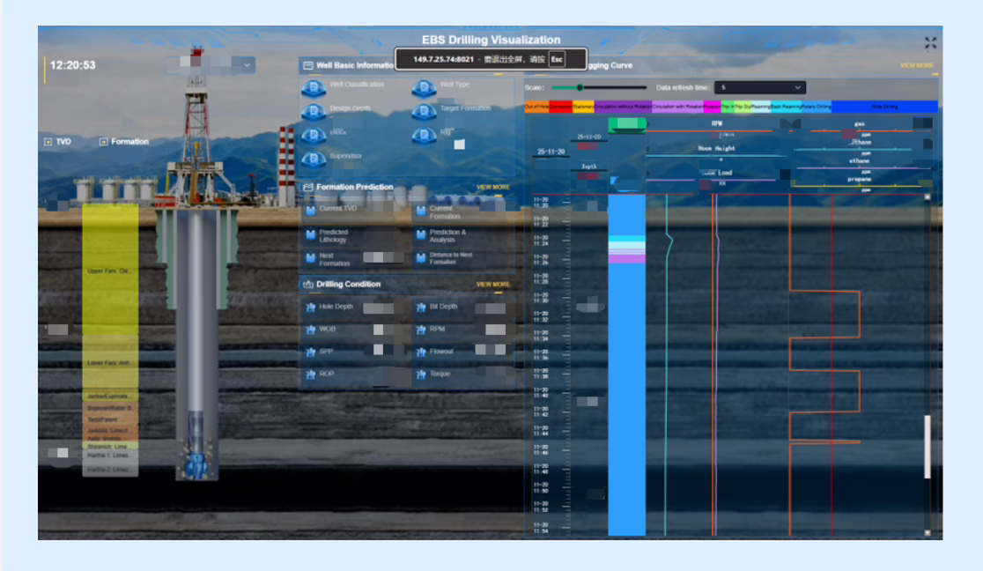Click the Hole Depth icon
Image resolution: width=983 pixels, height=571 pixels.
[310, 308]
